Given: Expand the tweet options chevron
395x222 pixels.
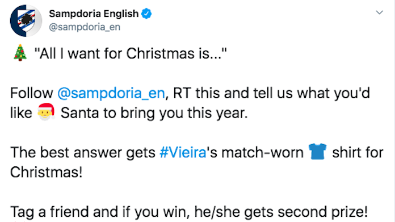Looking at the screenshot, I should point(379,12).
